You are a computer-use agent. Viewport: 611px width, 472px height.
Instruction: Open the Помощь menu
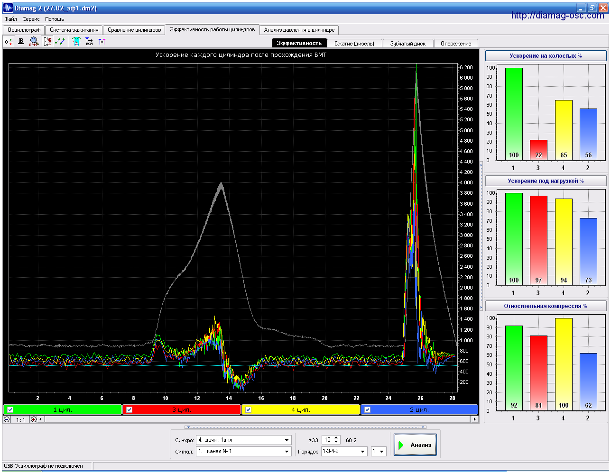[x=55, y=19]
